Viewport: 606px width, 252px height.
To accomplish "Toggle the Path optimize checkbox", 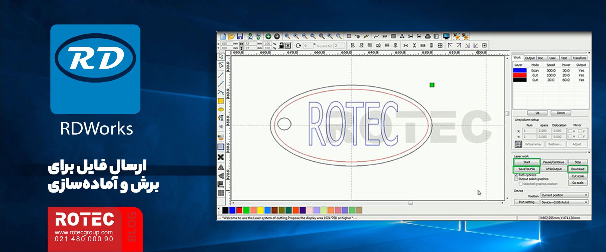I will click(516, 175).
